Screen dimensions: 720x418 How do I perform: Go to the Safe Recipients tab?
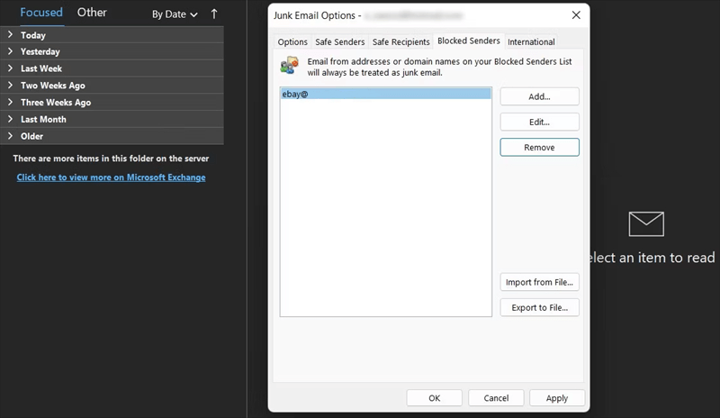point(400,41)
